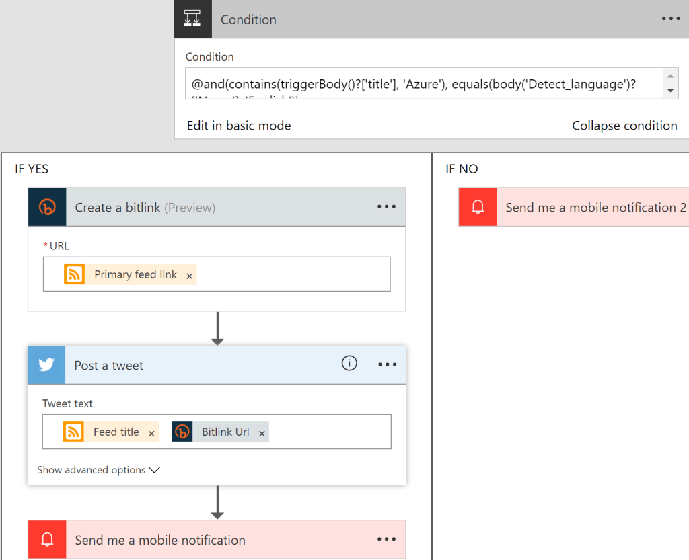Open the Condition card ellipsis menu
Viewport: 689px width, 560px height.
pyautogui.click(x=671, y=19)
